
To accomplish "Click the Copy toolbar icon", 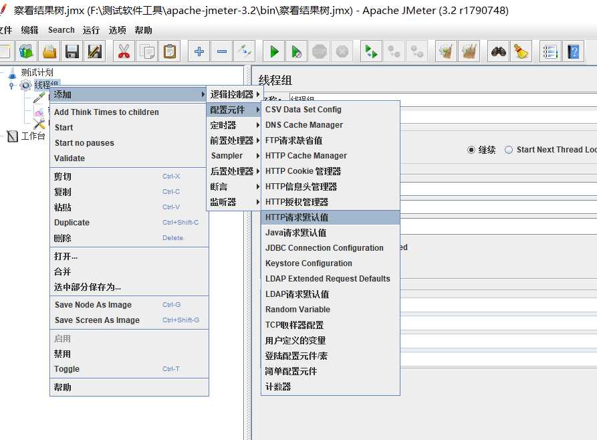I will pos(147,51).
